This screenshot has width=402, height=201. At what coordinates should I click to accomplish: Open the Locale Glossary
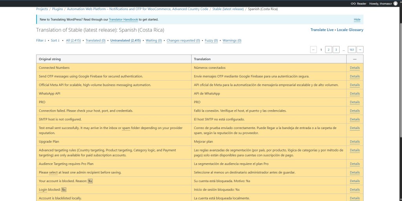click(x=350, y=30)
